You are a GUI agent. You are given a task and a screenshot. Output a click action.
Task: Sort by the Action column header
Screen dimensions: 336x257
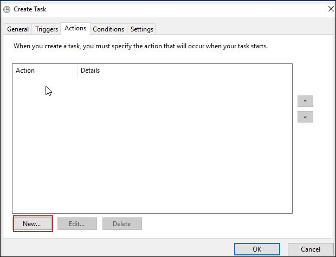click(x=44, y=70)
